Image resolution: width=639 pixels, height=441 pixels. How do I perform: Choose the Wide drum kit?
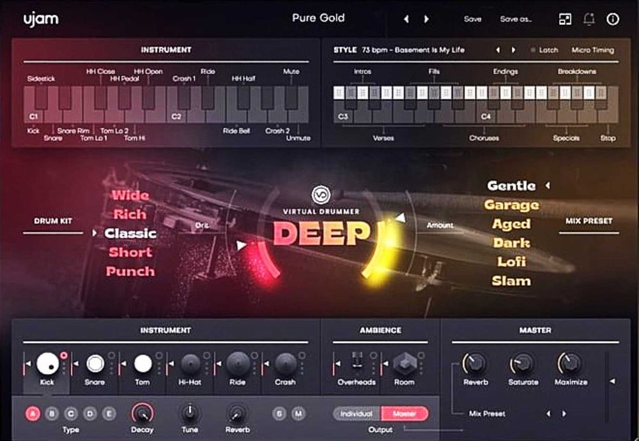(x=130, y=195)
